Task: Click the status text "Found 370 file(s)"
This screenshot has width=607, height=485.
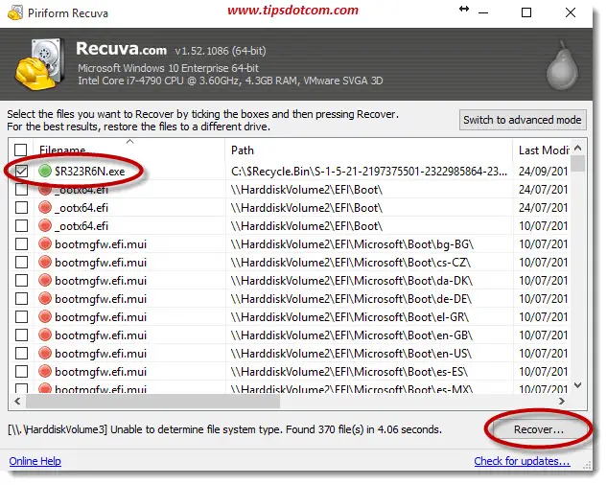Action: click(330, 429)
